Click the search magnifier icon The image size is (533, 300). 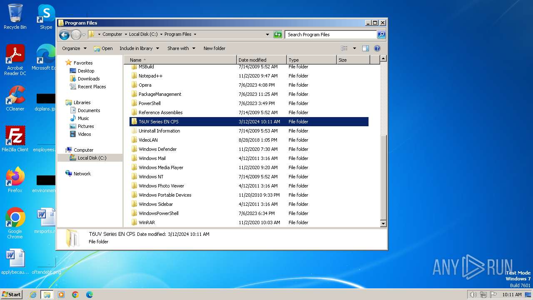[x=381, y=35]
